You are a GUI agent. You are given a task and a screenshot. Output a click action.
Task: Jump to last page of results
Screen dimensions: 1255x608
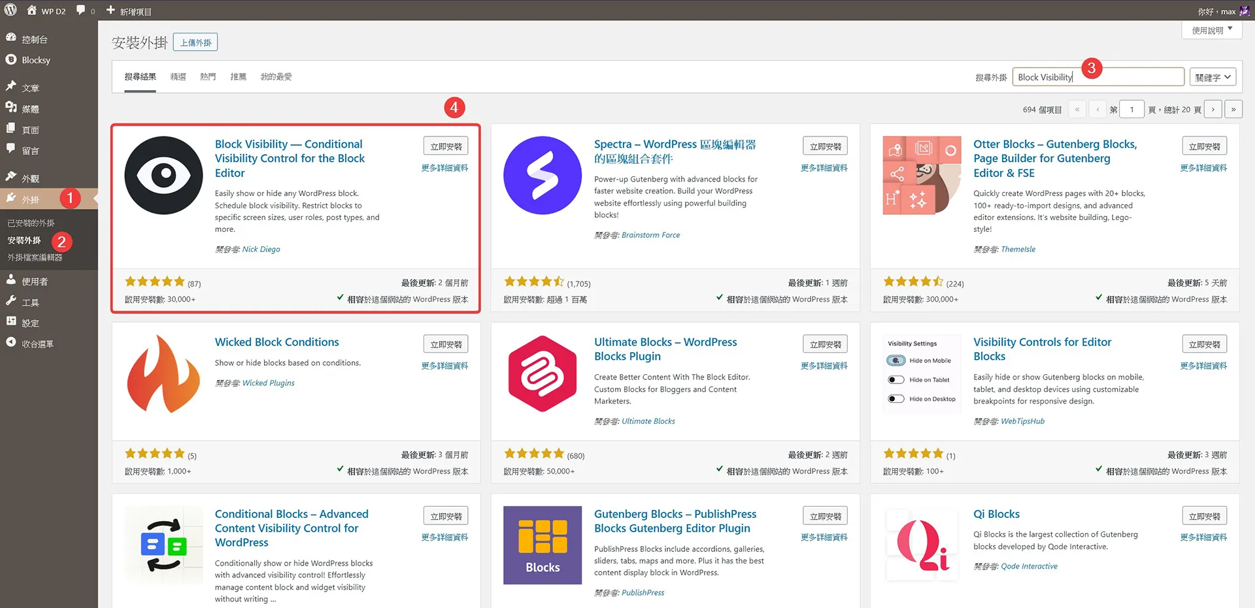coord(1233,109)
